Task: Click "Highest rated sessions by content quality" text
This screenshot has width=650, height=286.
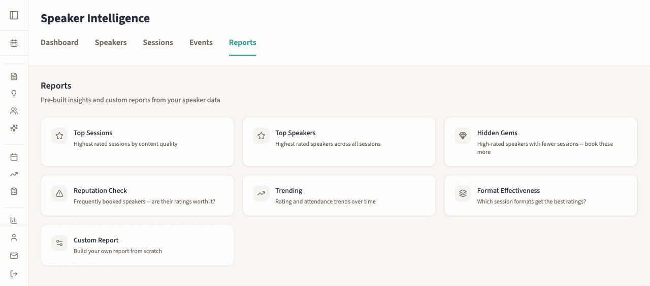Action: coord(125,144)
